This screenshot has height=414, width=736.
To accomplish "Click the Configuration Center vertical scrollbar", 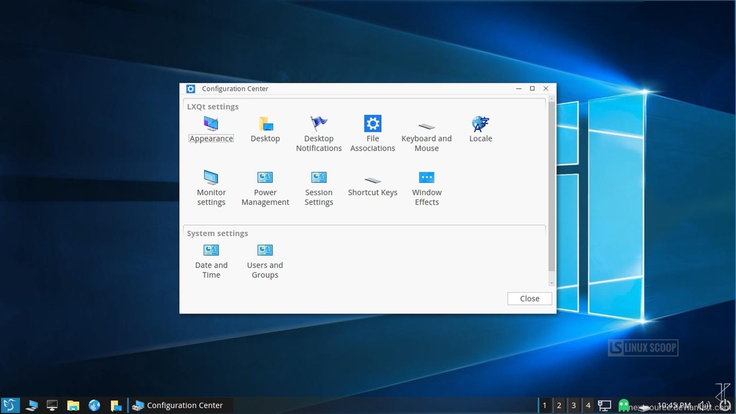I will [x=552, y=187].
